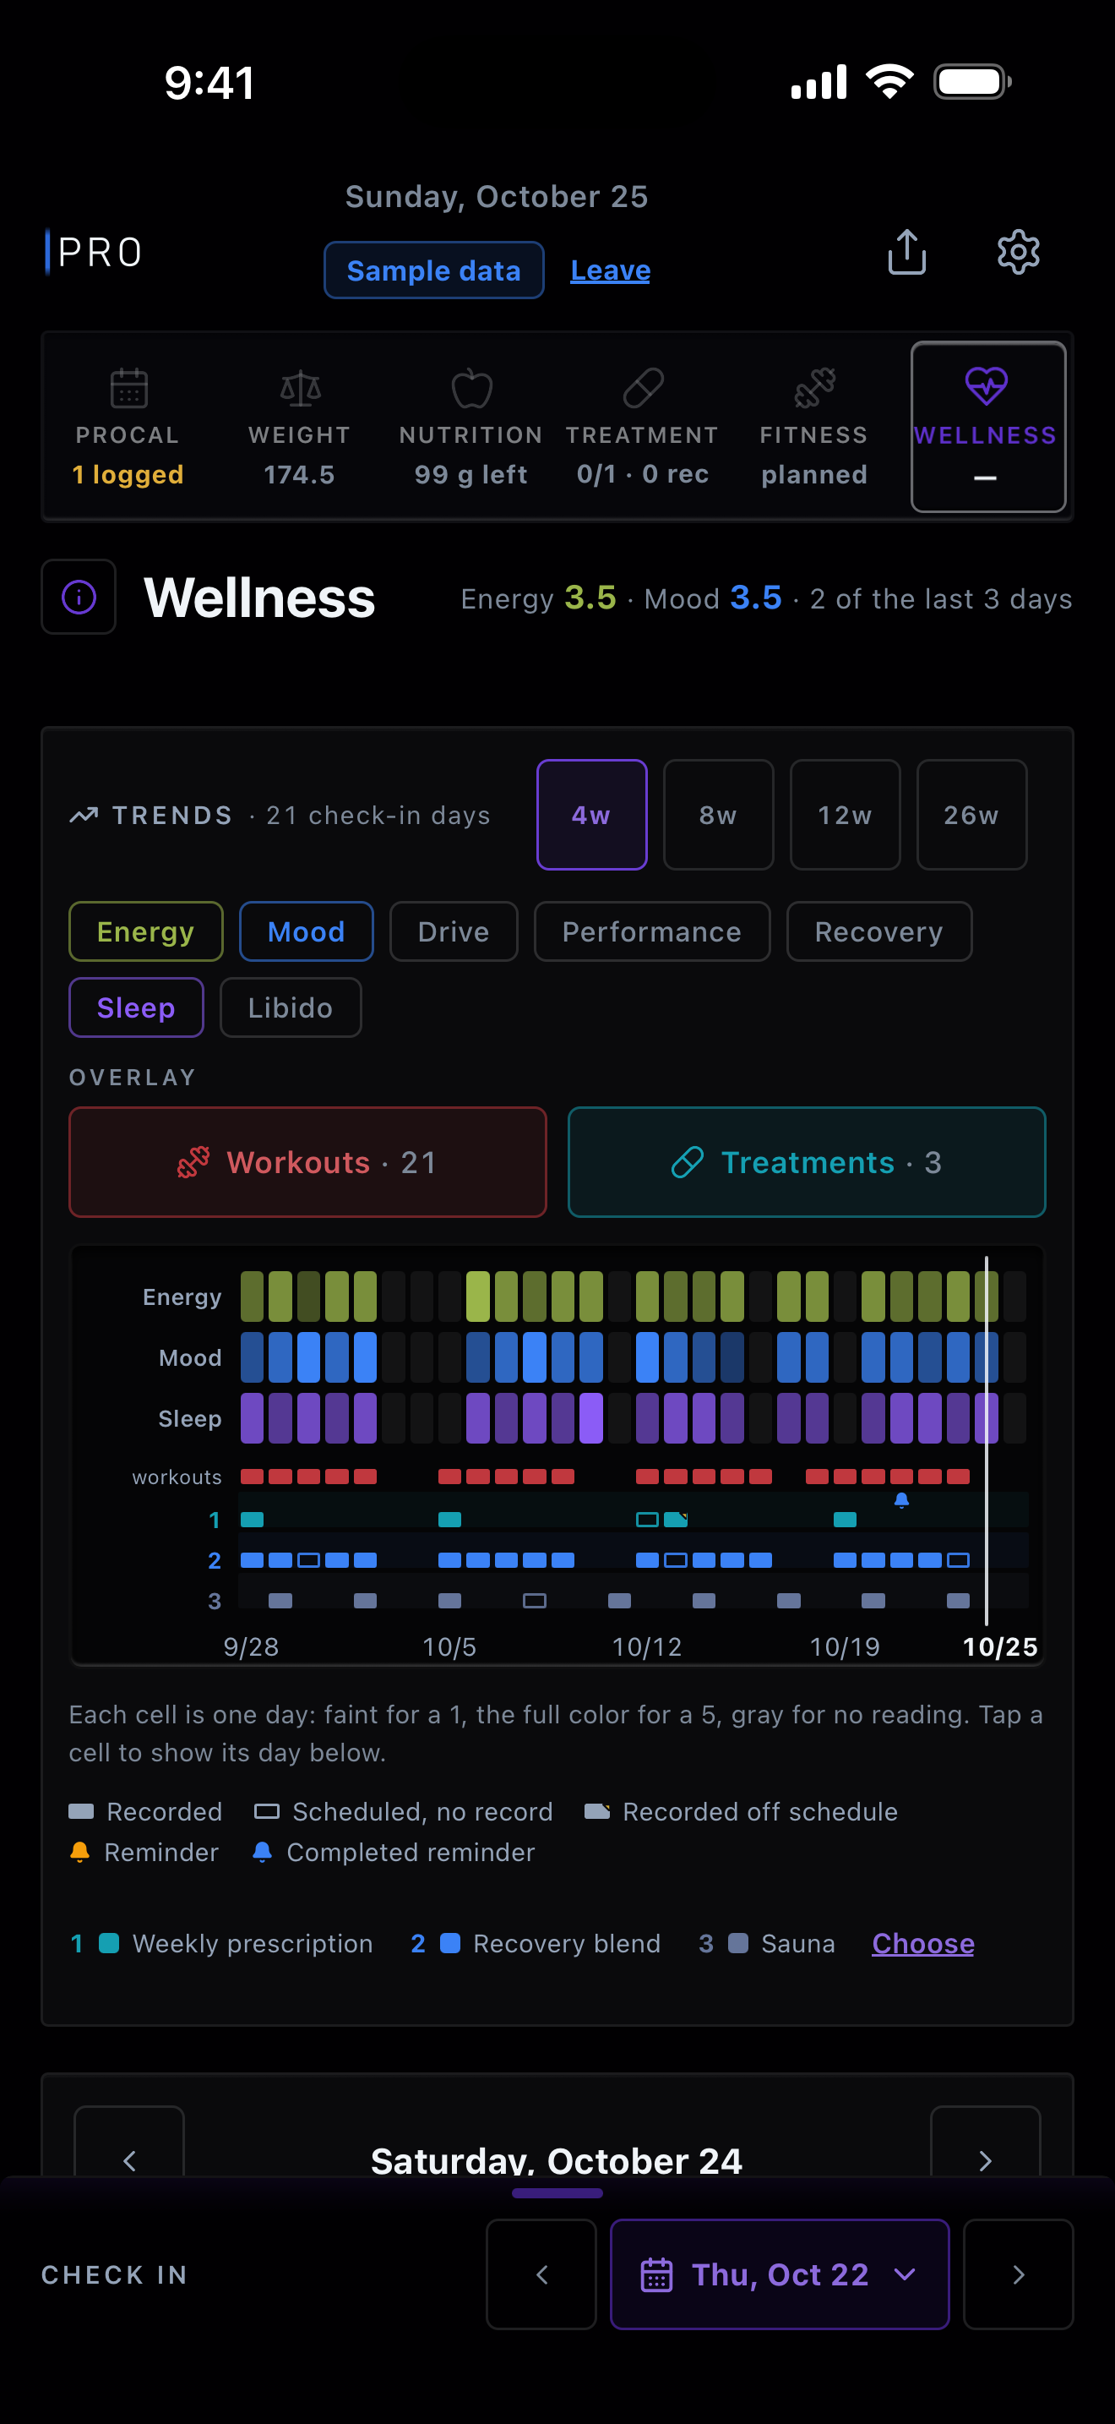Open the PROCAL calendar tab
This screenshot has height=2424, width=1115.
coord(128,427)
